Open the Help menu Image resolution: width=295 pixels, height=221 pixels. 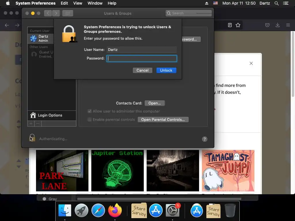[112, 3]
